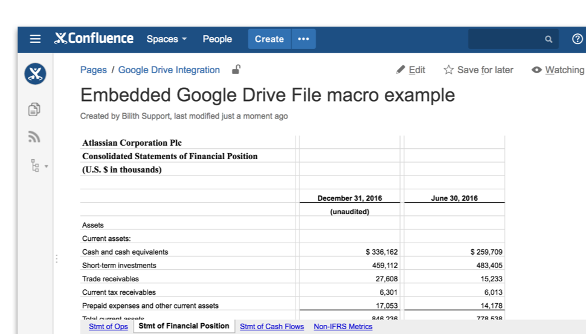Open the help question mark icon
Screen dimensions: 586x334
[x=577, y=39]
